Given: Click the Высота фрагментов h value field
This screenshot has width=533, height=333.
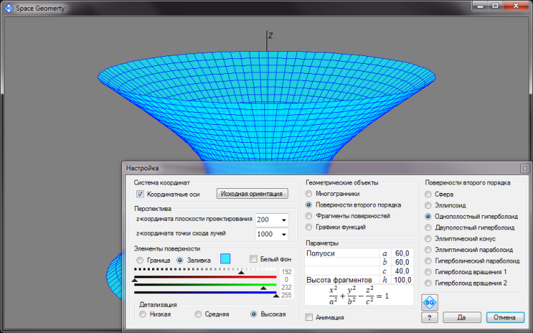Looking at the screenshot, I should point(403,280).
